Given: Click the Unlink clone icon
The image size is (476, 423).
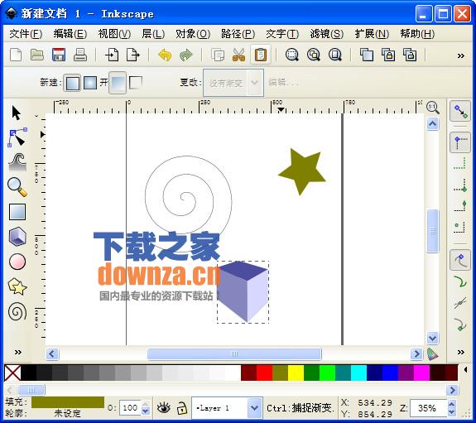Looking at the screenshot, I should click(410, 55).
